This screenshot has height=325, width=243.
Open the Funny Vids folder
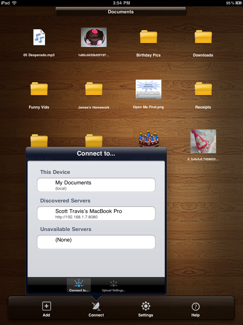[x=39, y=90]
